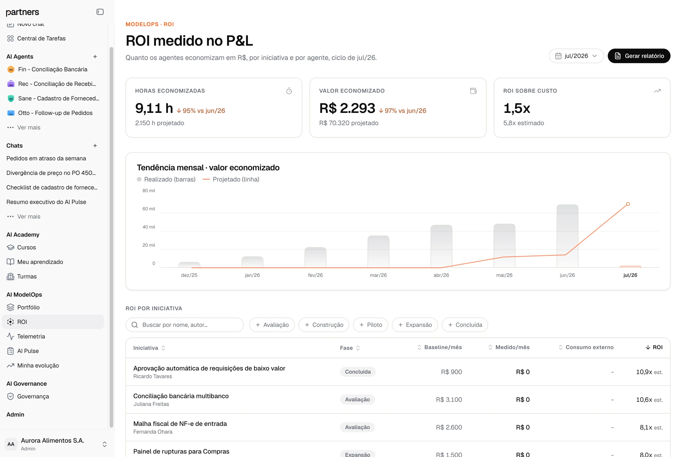Viewport: 681px width, 457px height.
Task: Click calendar icon in jul/2026 selector
Action: (558, 56)
